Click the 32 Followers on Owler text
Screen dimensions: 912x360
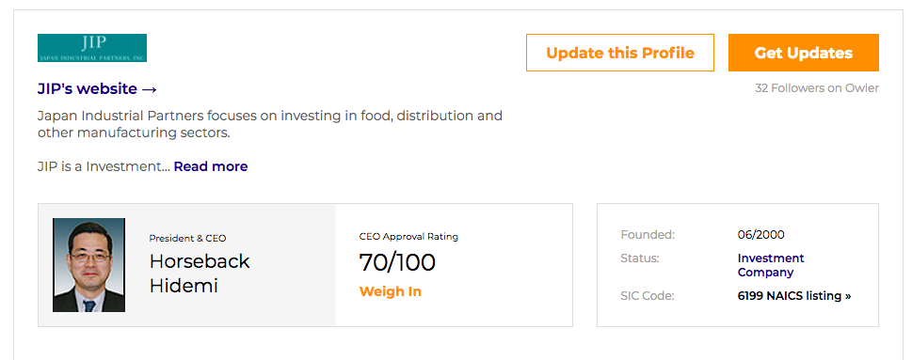coord(817,88)
